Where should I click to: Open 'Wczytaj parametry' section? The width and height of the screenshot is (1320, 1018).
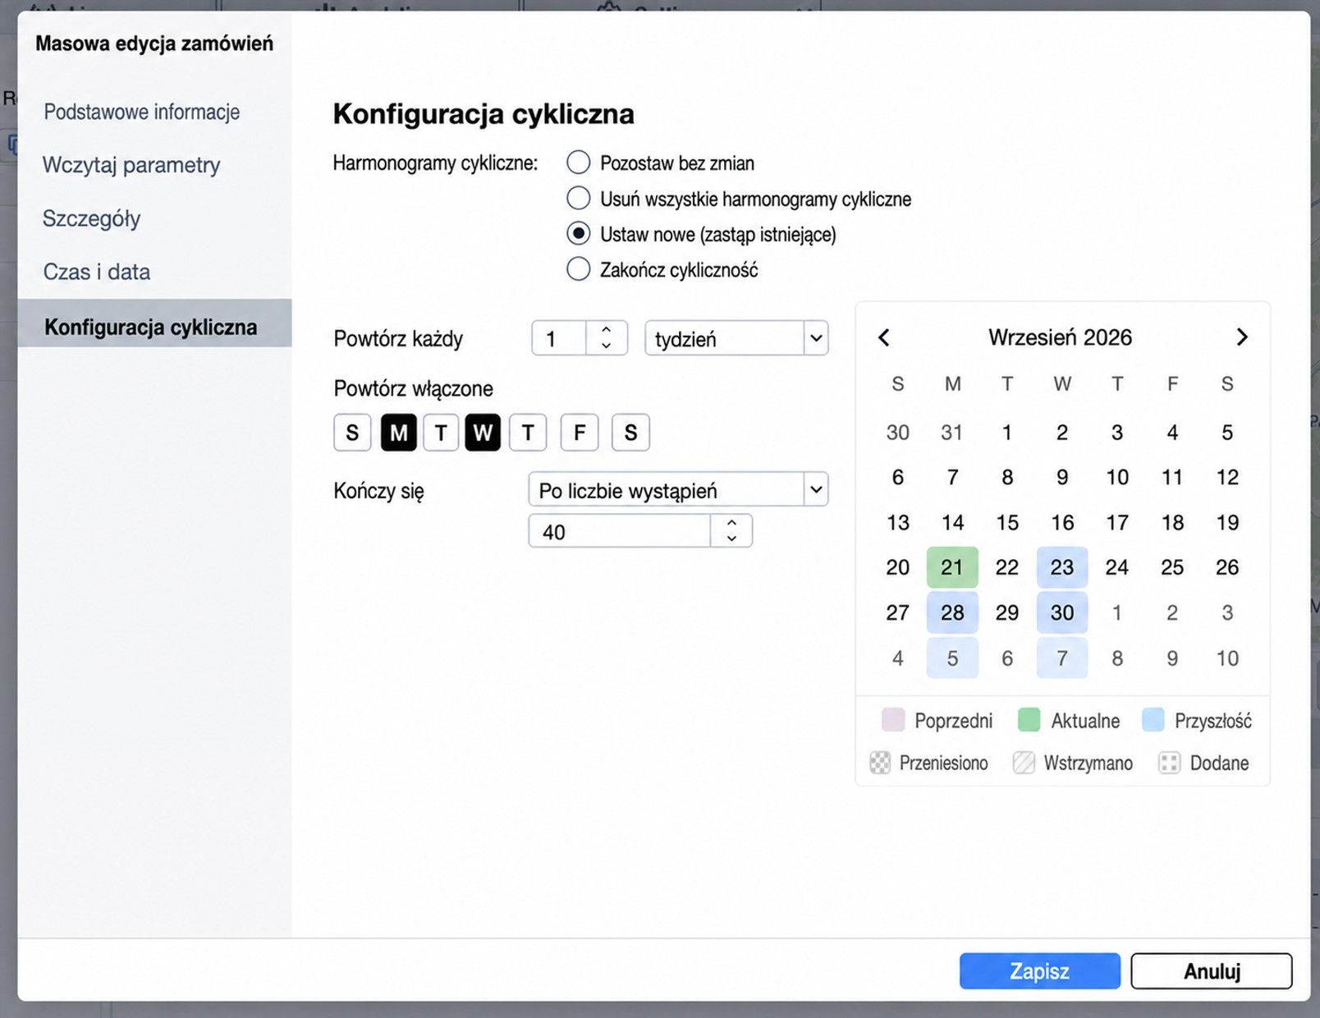point(131,165)
